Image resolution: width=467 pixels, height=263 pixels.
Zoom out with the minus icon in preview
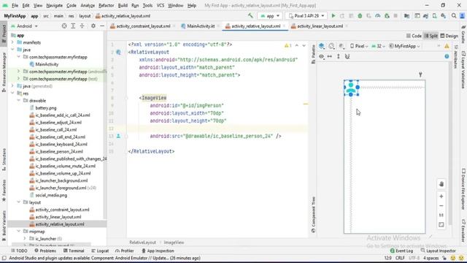pyautogui.click(x=441, y=206)
